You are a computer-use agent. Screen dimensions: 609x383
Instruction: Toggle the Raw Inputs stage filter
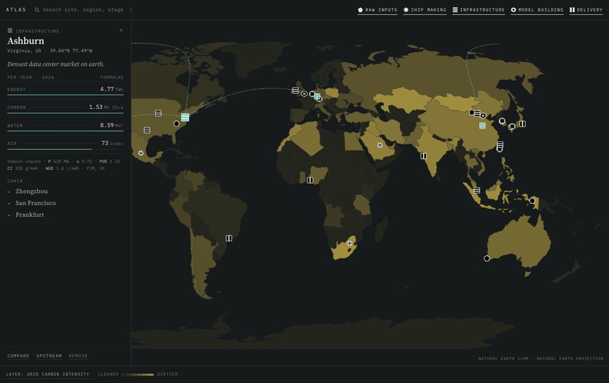(378, 10)
